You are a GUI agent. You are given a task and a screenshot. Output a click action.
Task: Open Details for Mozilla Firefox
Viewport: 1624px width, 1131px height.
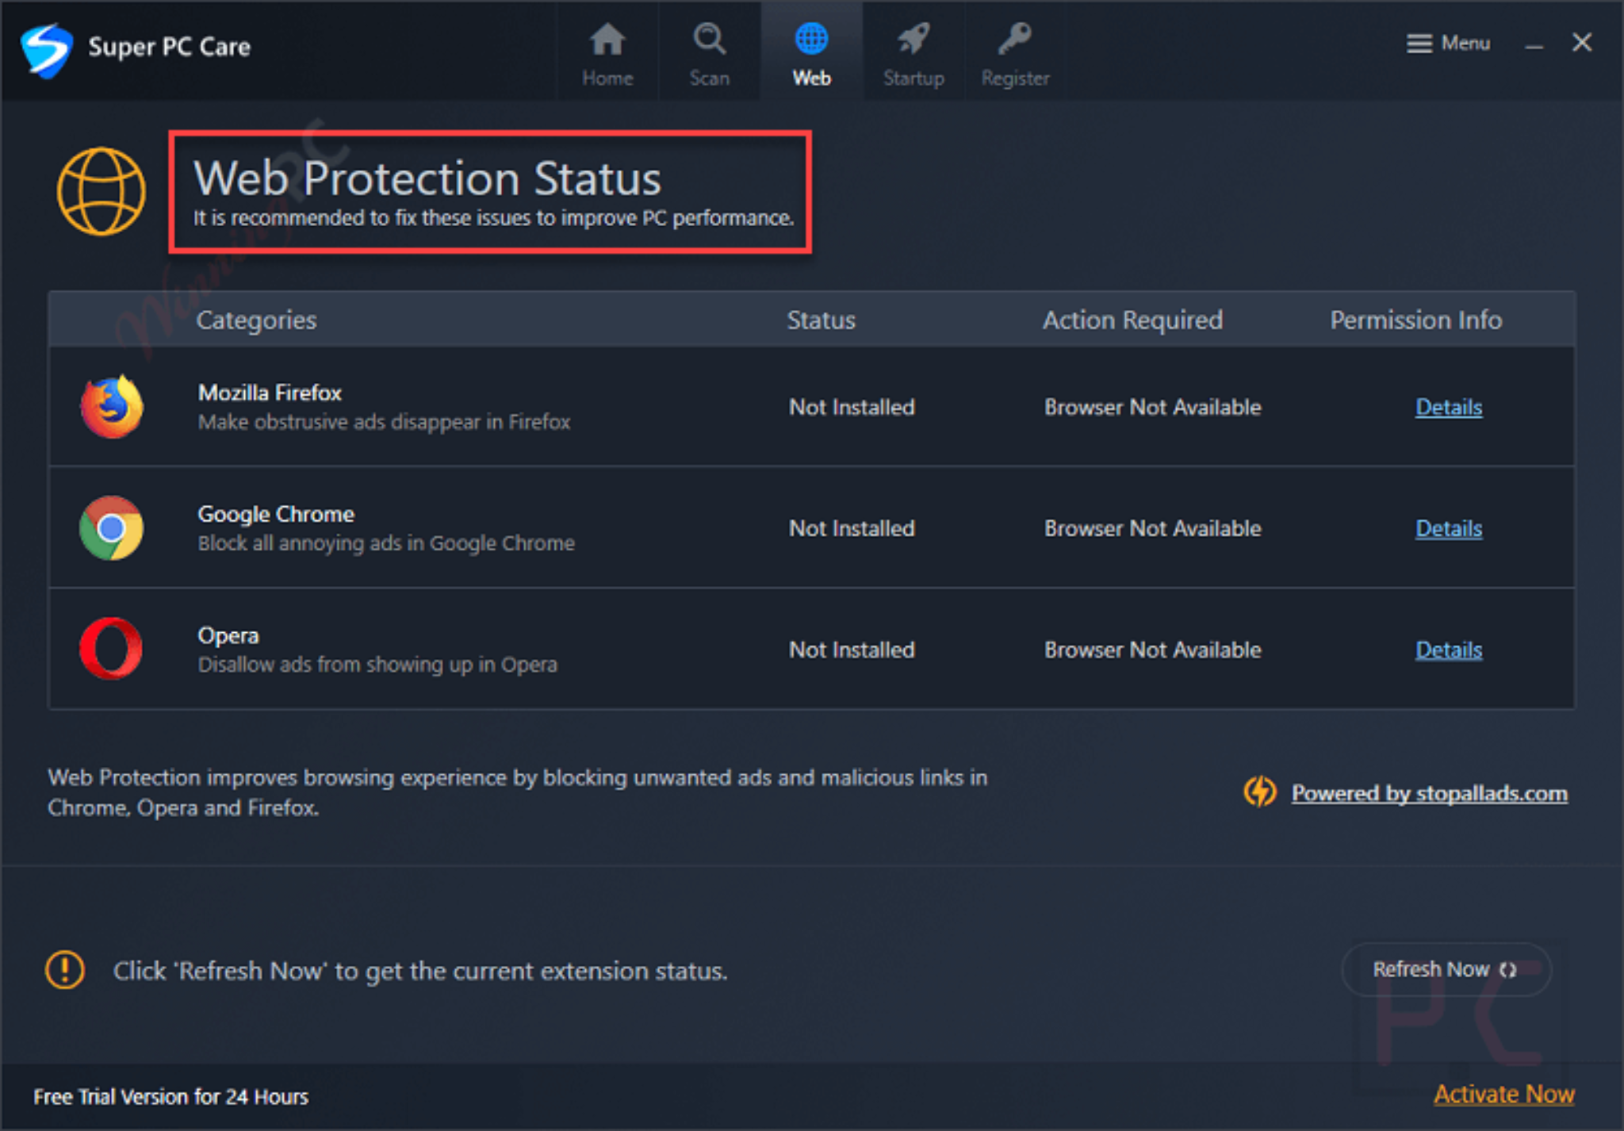(1449, 407)
